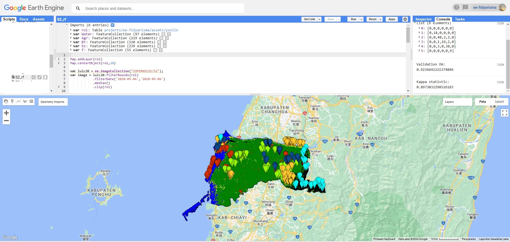Viewport: 510px width, 242px height.
Task: Open the Reset button dropdown arrow
Action: pyautogui.click(x=381, y=19)
